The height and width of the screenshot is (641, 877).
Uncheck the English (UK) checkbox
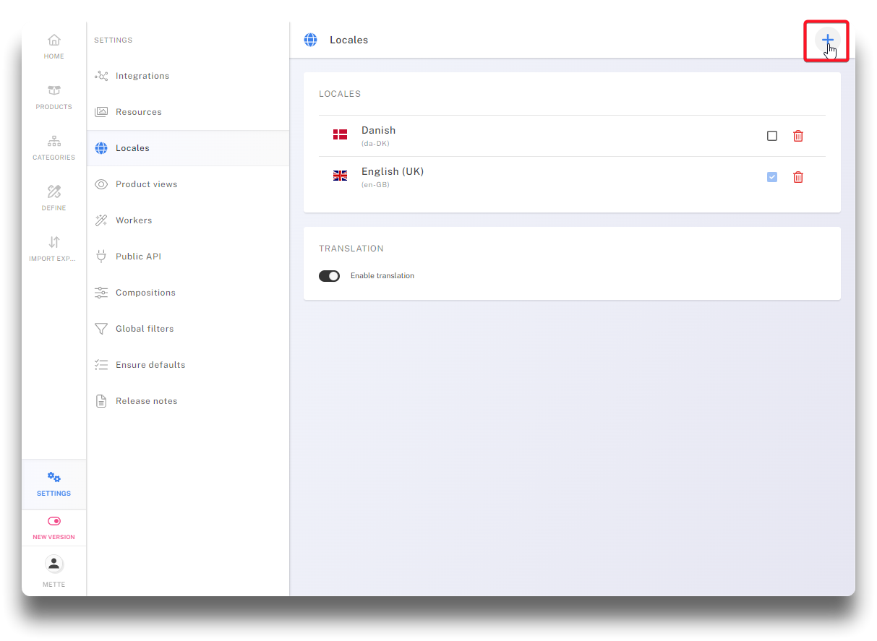tap(772, 177)
